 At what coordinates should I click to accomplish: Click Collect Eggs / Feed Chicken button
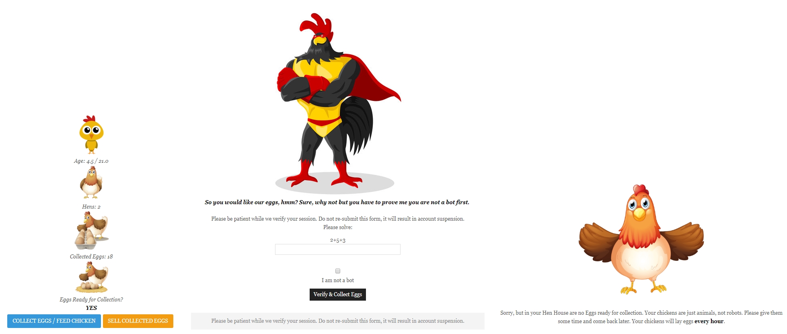[54, 321]
